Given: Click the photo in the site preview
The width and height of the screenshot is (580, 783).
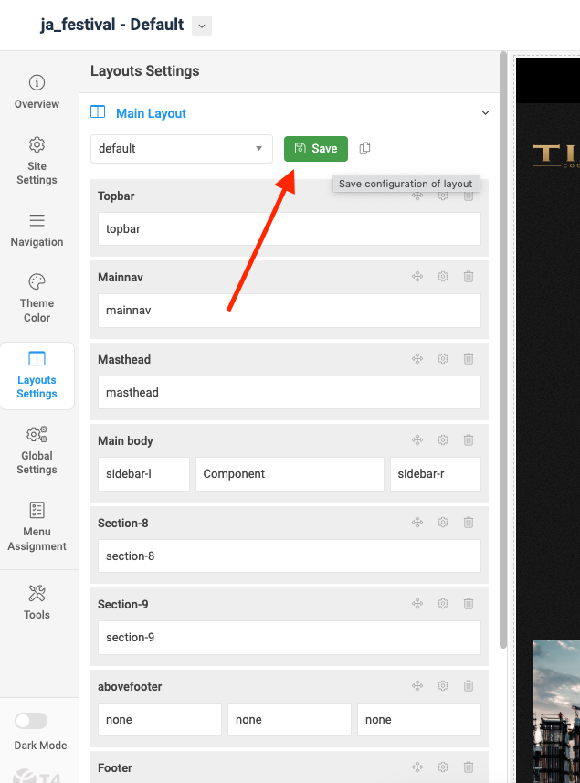Looking at the screenshot, I should pos(556,711).
